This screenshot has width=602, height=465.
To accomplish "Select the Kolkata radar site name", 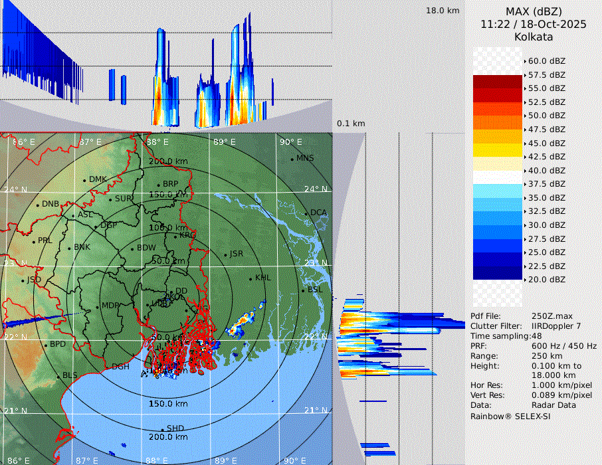I will click(x=534, y=37).
